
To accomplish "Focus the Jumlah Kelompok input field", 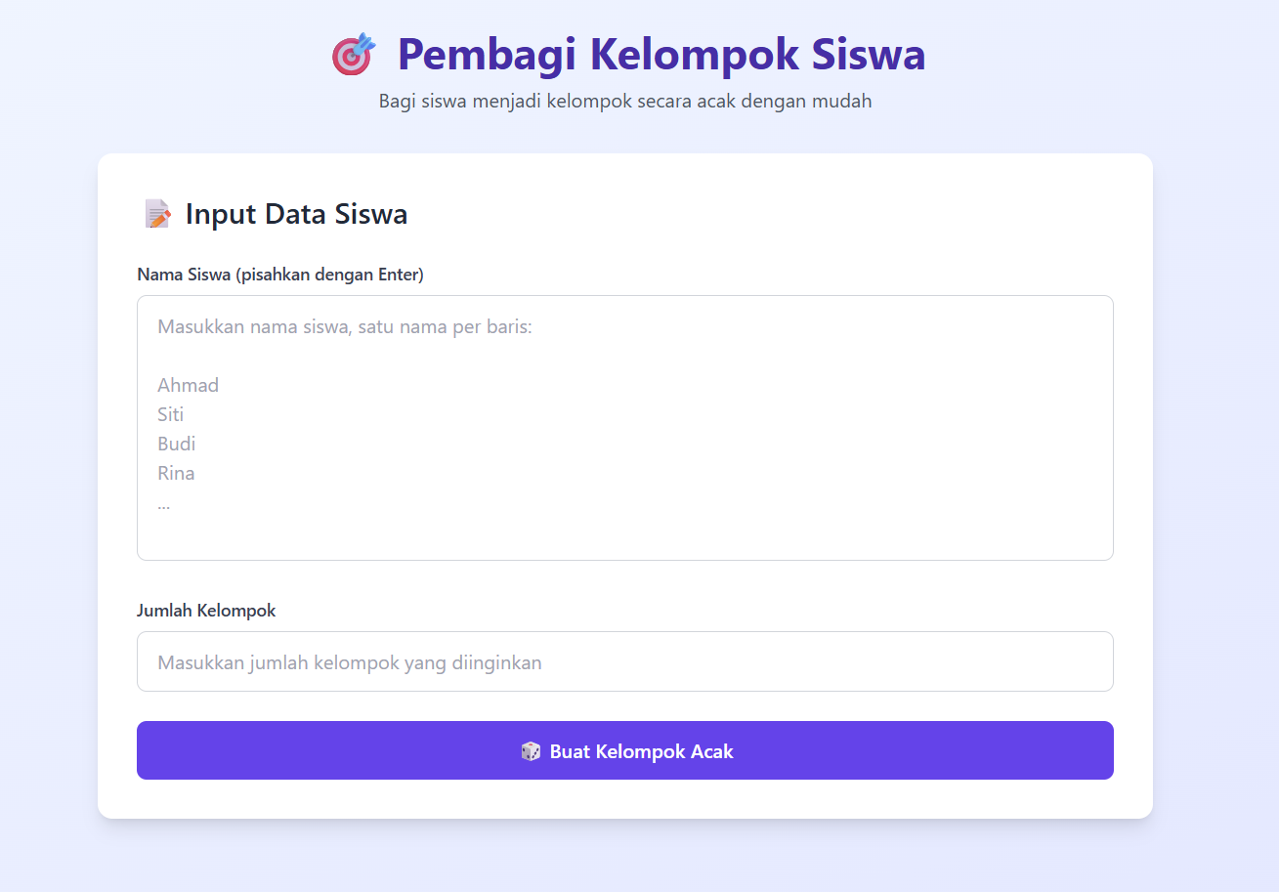I will [625, 661].
